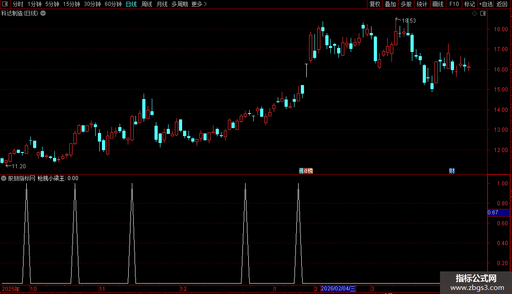Select the 日线 daily period tab

(131, 4)
